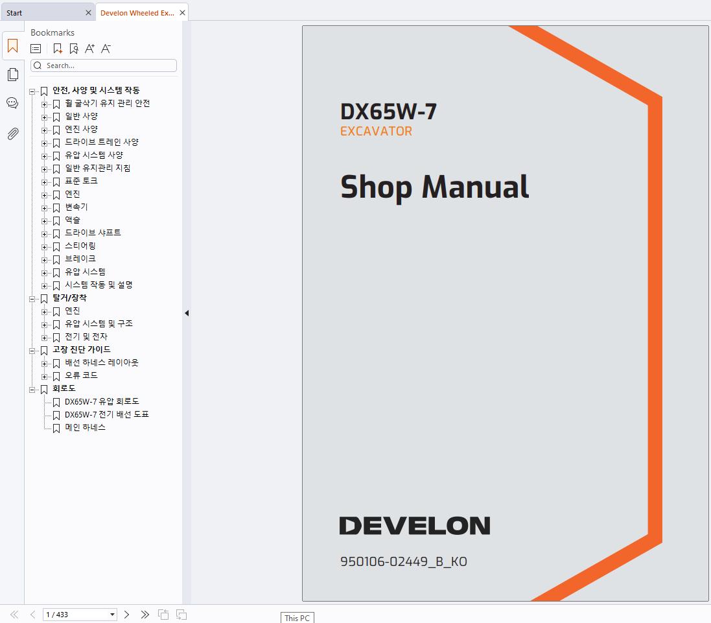
Task: Open the Attachments paperclip panel icon
Action: (13, 134)
